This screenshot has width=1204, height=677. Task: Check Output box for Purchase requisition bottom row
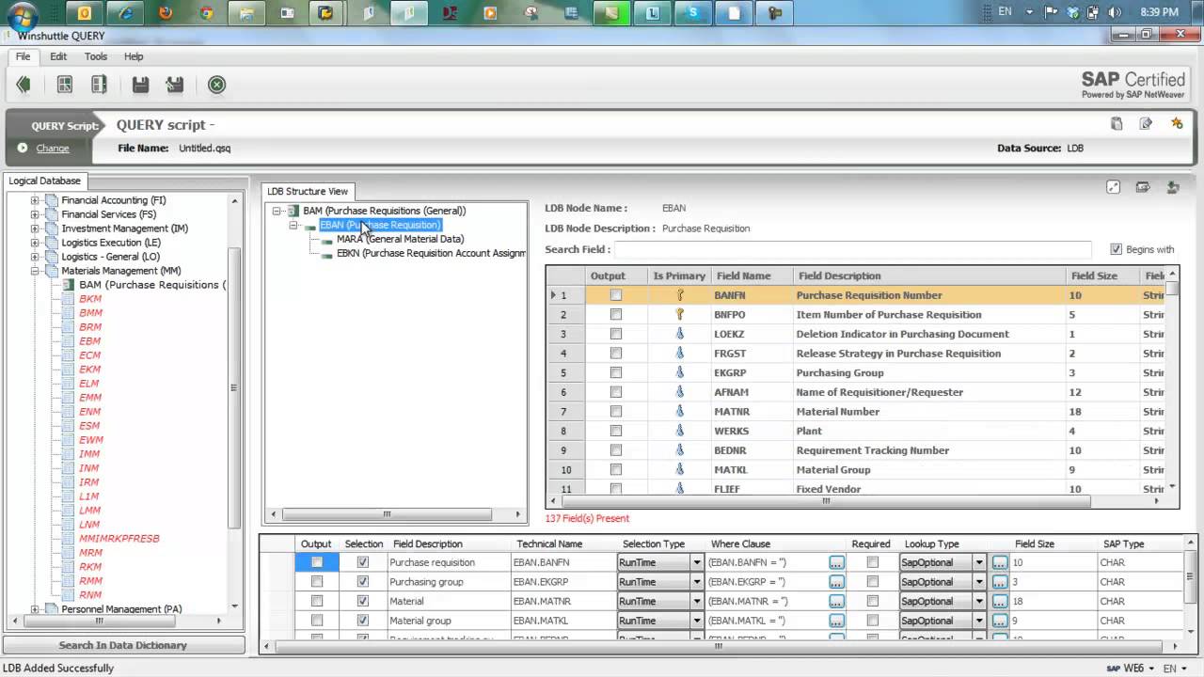317,562
